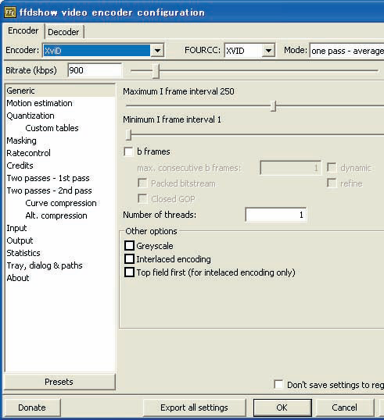The height and width of the screenshot is (420, 384).
Task: Select Masking in the list
Action: [x=21, y=141]
